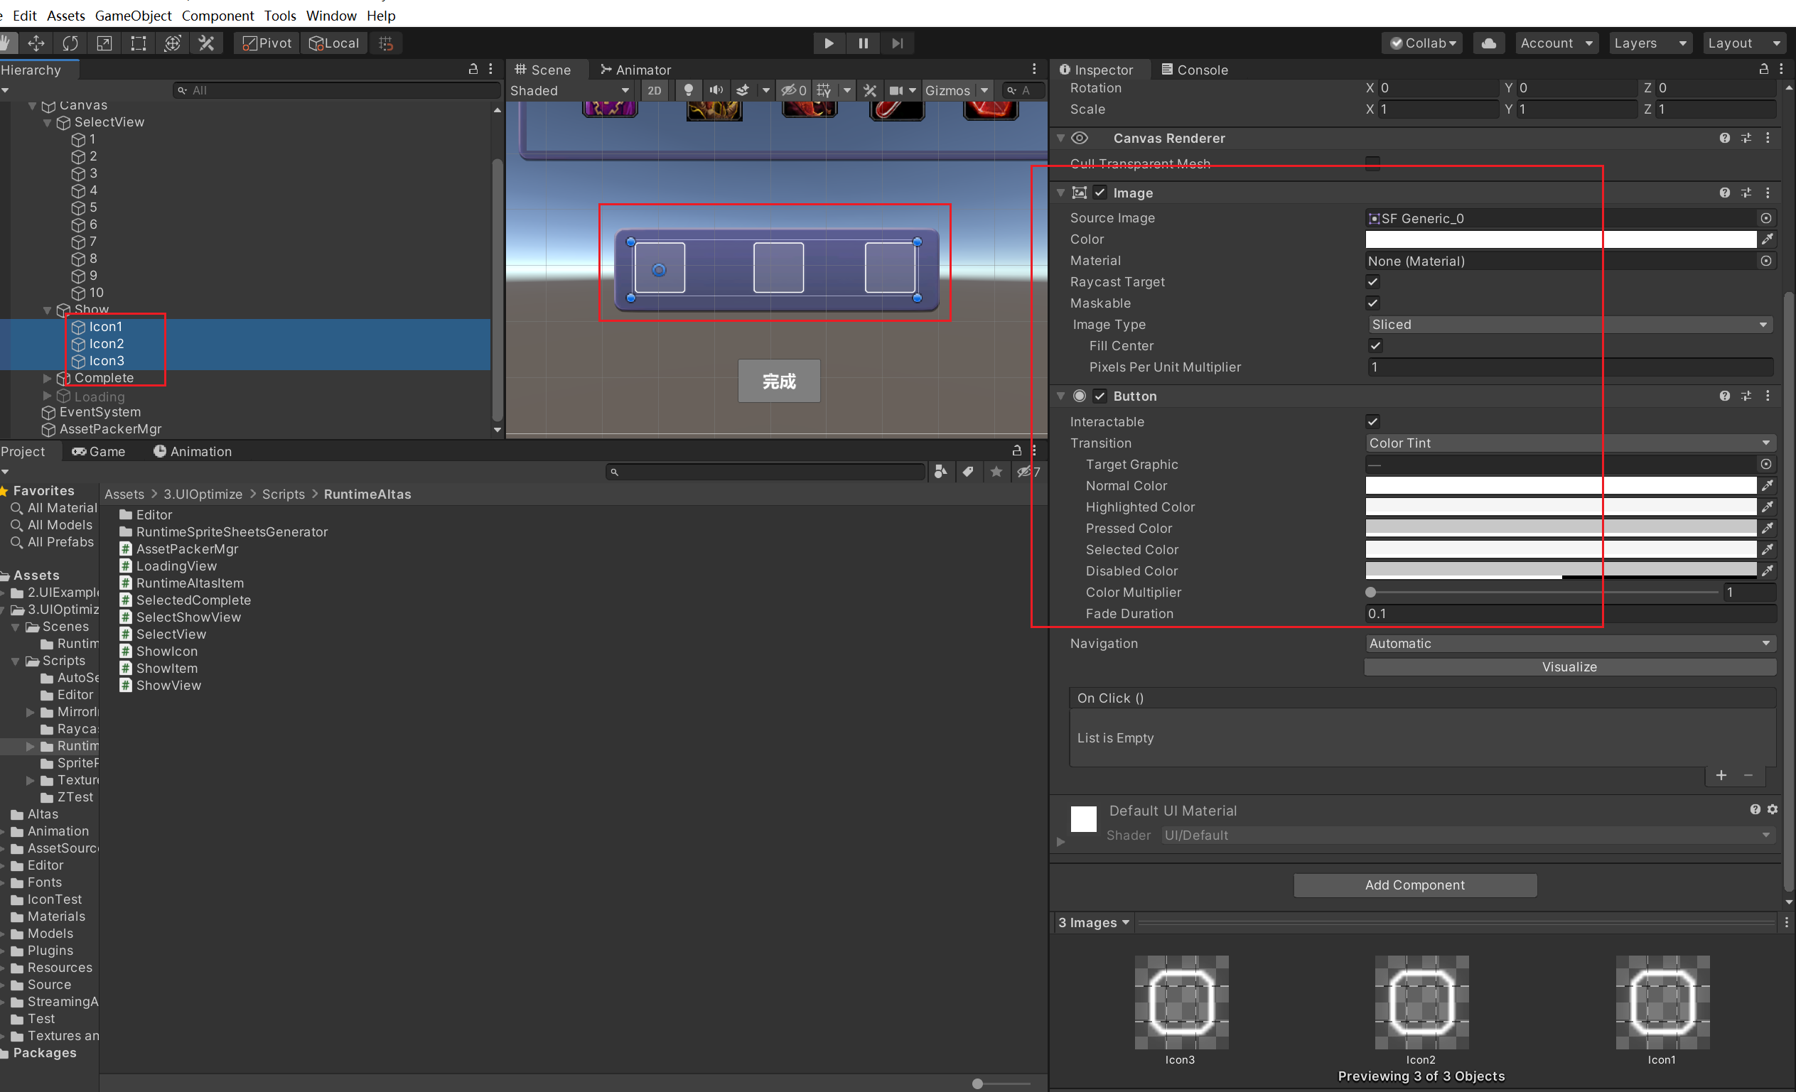Open Unity cloud services icon
This screenshot has height=1092, width=1796.
coord(1488,43)
